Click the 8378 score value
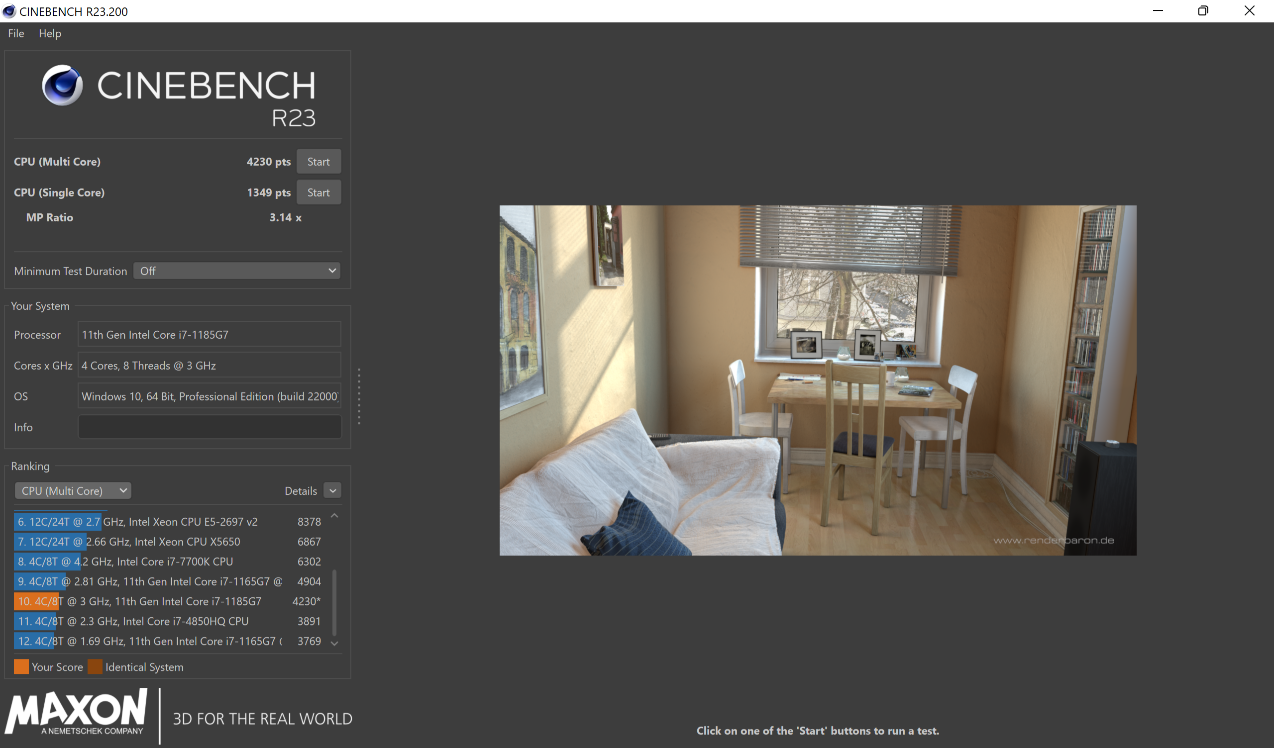Screen dimensions: 1274x748 (309, 522)
